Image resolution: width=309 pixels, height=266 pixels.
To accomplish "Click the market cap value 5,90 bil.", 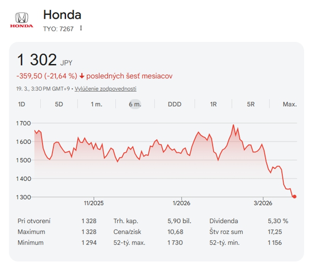I will click(x=179, y=221).
